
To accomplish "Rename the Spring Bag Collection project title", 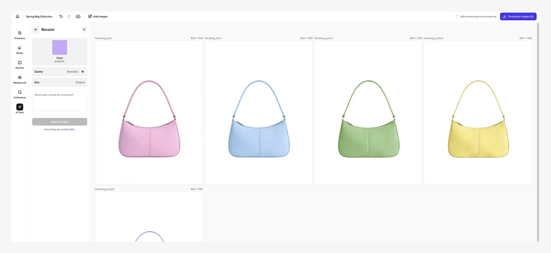I will click(x=39, y=16).
